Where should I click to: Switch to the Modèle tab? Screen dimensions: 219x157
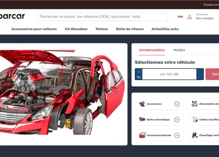pos(179,50)
